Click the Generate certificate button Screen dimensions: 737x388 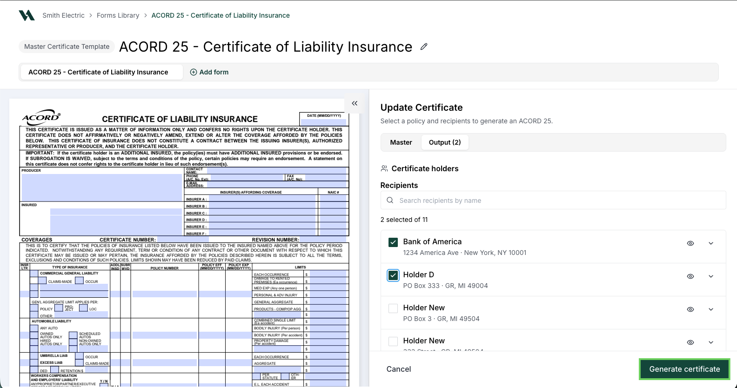tap(684, 369)
